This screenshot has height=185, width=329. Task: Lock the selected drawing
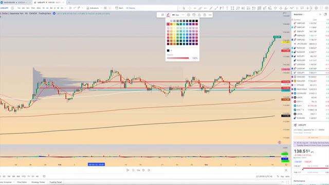199,15
